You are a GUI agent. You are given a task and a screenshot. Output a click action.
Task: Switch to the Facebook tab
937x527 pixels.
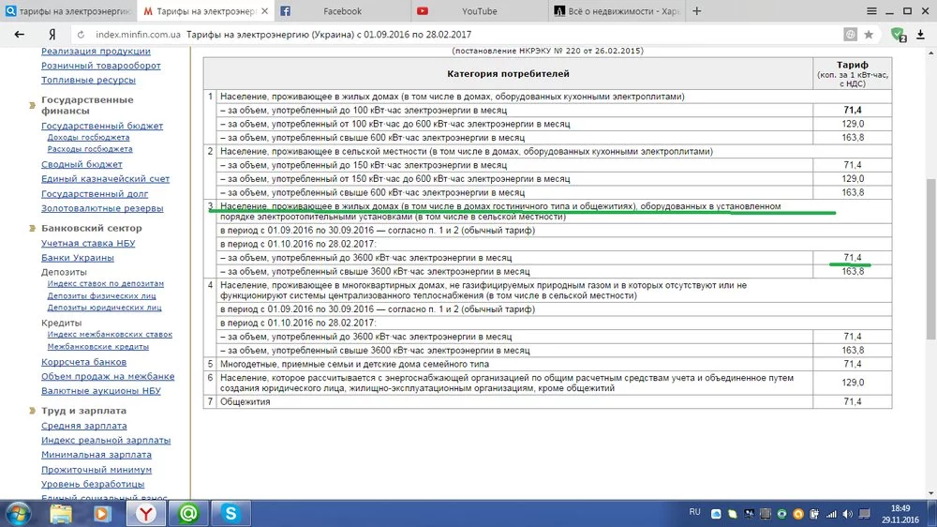(342, 11)
